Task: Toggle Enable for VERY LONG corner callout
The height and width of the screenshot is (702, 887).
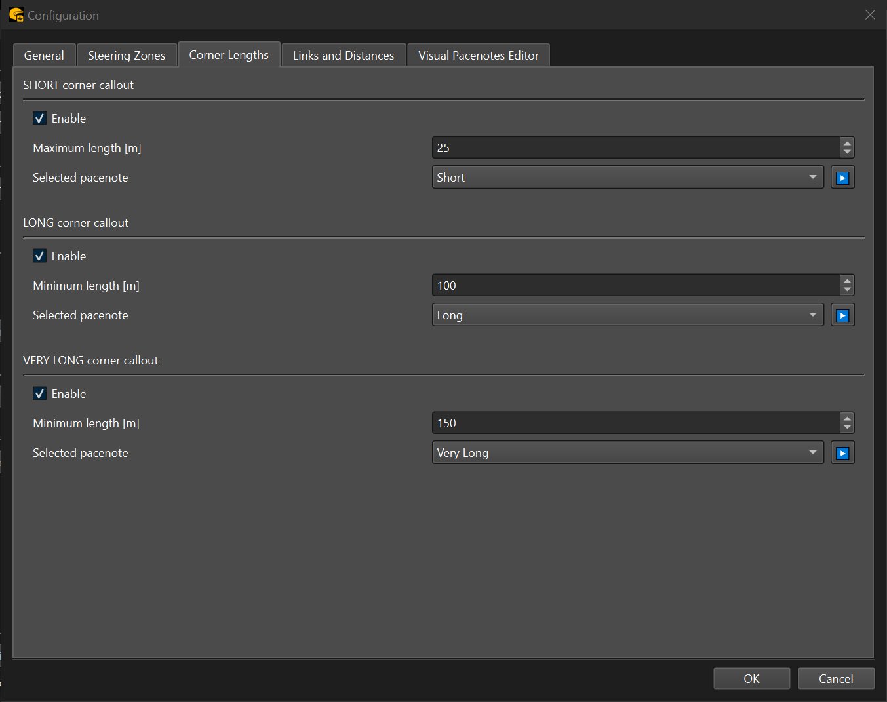Action: point(40,394)
